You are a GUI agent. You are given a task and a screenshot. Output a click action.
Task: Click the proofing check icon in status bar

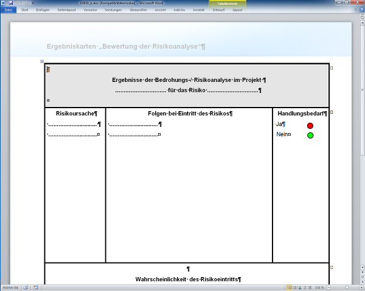point(26,287)
